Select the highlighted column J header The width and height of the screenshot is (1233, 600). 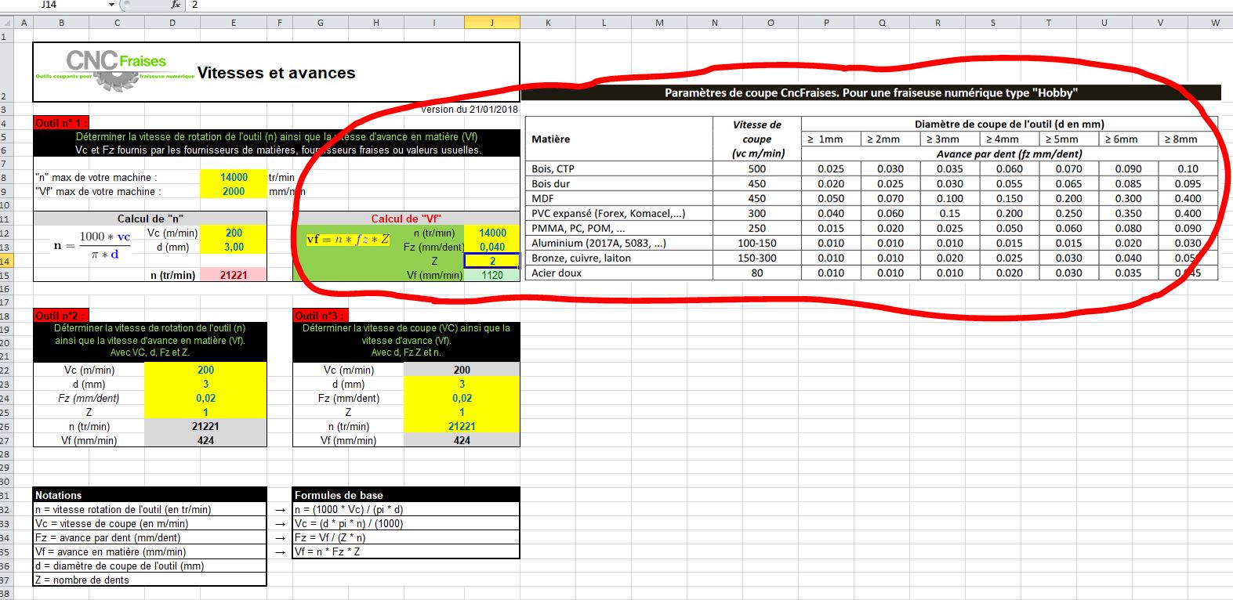pyautogui.click(x=491, y=23)
